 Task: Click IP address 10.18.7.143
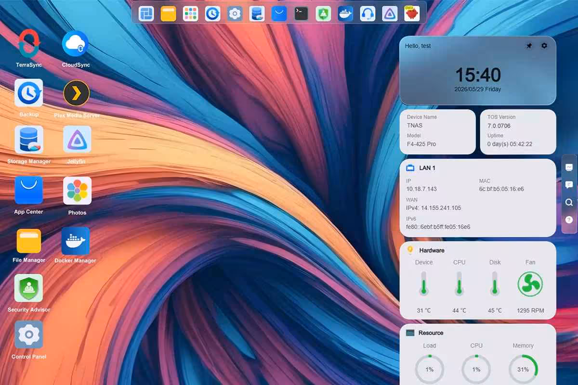[x=421, y=189]
